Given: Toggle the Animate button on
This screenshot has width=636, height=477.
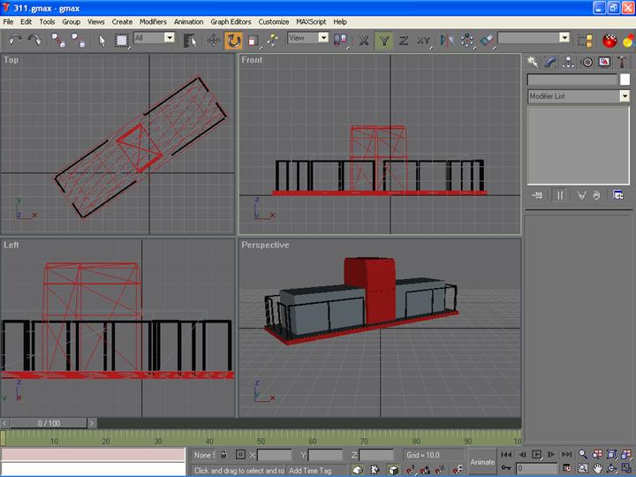Looking at the screenshot, I should tap(482, 461).
